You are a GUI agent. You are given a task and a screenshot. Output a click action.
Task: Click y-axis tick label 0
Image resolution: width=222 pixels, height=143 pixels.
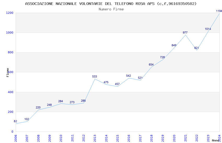(13, 132)
